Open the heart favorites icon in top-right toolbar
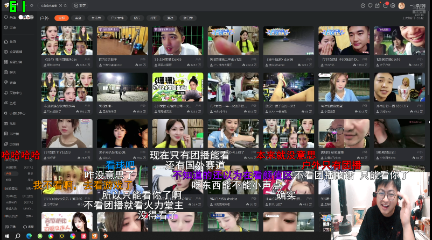The height and width of the screenshot is (240, 432). pyautogui.click(x=370, y=5)
